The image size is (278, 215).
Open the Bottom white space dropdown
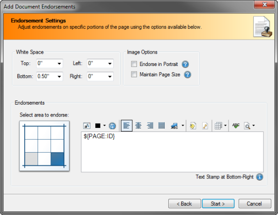click(59, 76)
